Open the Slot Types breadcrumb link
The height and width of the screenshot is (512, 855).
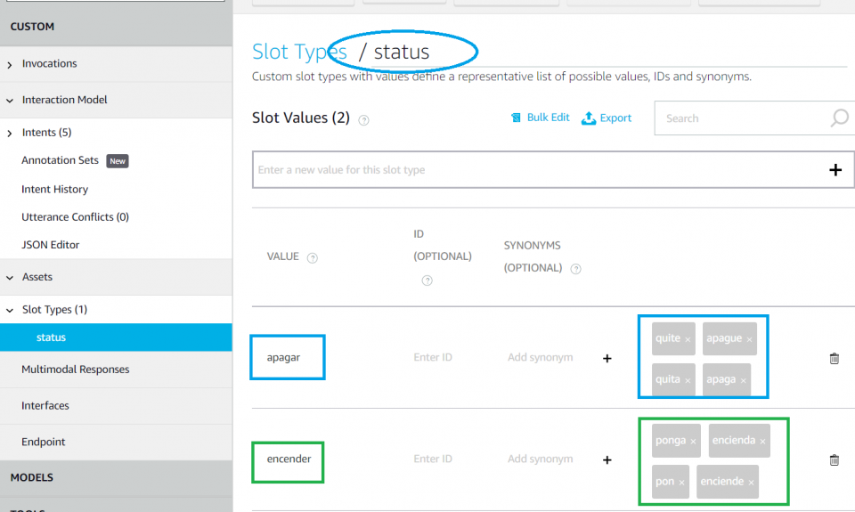click(298, 52)
